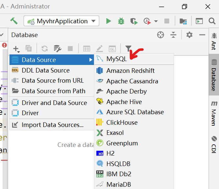Click the Filter funnel icon
The width and height of the screenshot is (219, 189).
128,49
